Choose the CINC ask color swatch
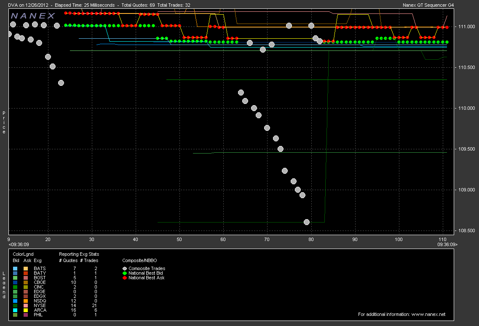 (x=26, y=287)
